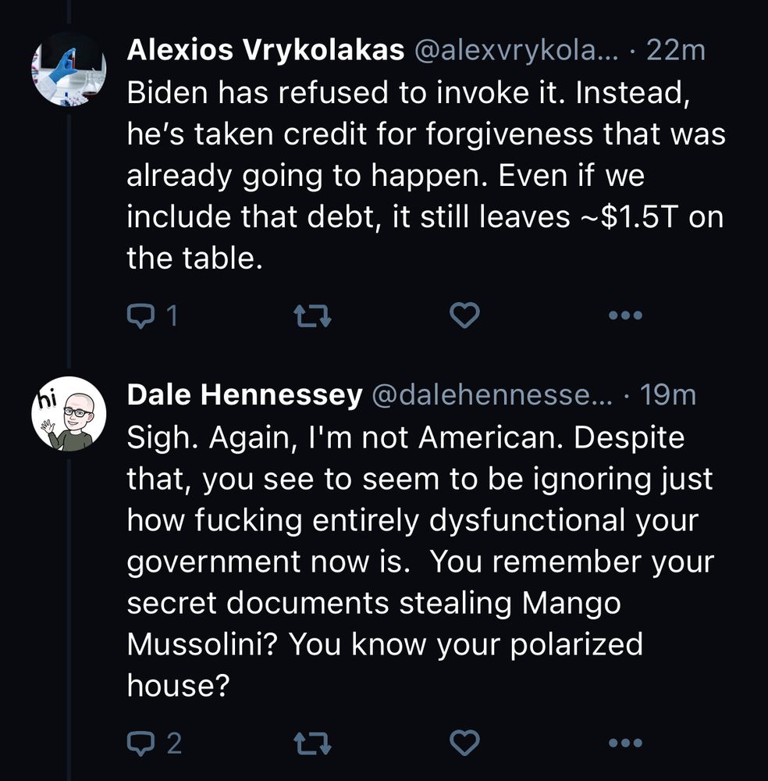Like Dale Hennessey's tweet

[465, 743]
